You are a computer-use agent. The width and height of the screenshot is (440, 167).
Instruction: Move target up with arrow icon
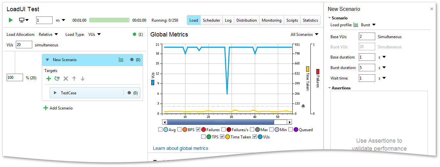pyautogui.click(x=74, y=79)
